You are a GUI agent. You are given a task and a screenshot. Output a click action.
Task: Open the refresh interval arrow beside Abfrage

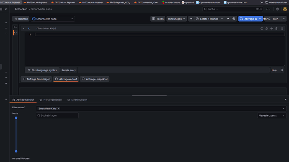coord(260,19)
